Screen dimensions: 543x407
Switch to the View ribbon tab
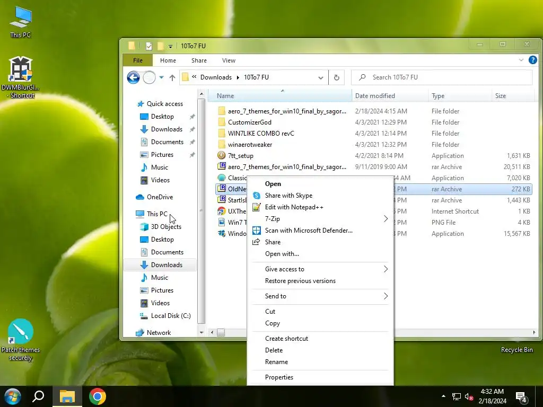229,60
